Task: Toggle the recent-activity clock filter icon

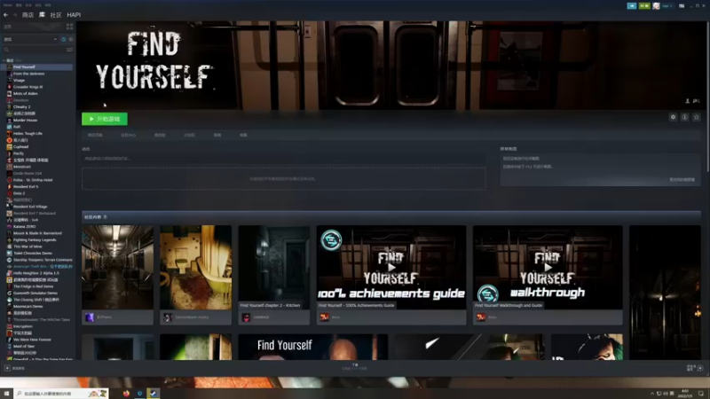Action: 63,39
